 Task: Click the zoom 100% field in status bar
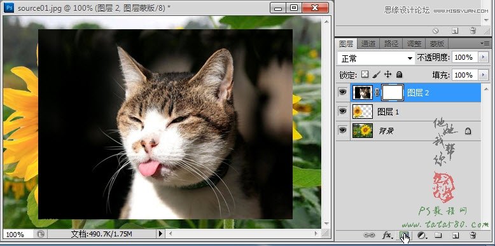[18, 235]
